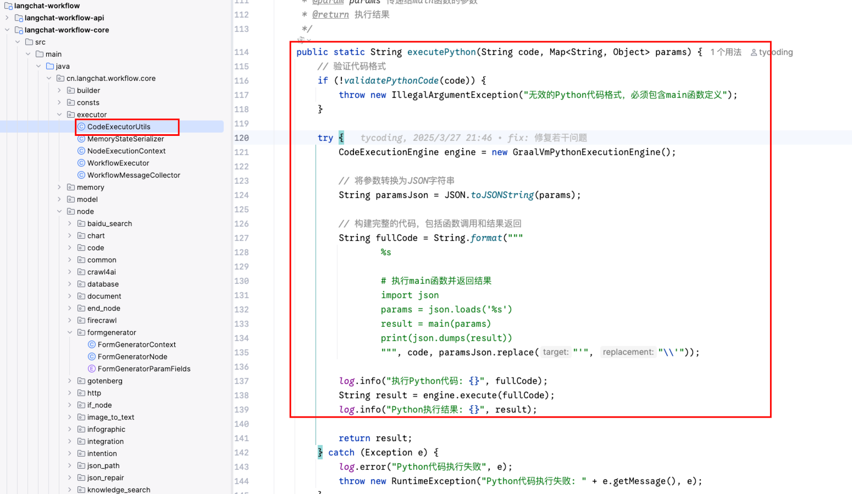The width and height of the screenshot is (852, 494).
Task: Click the '1 个用法' usages hint
Action: click(726, 52)
